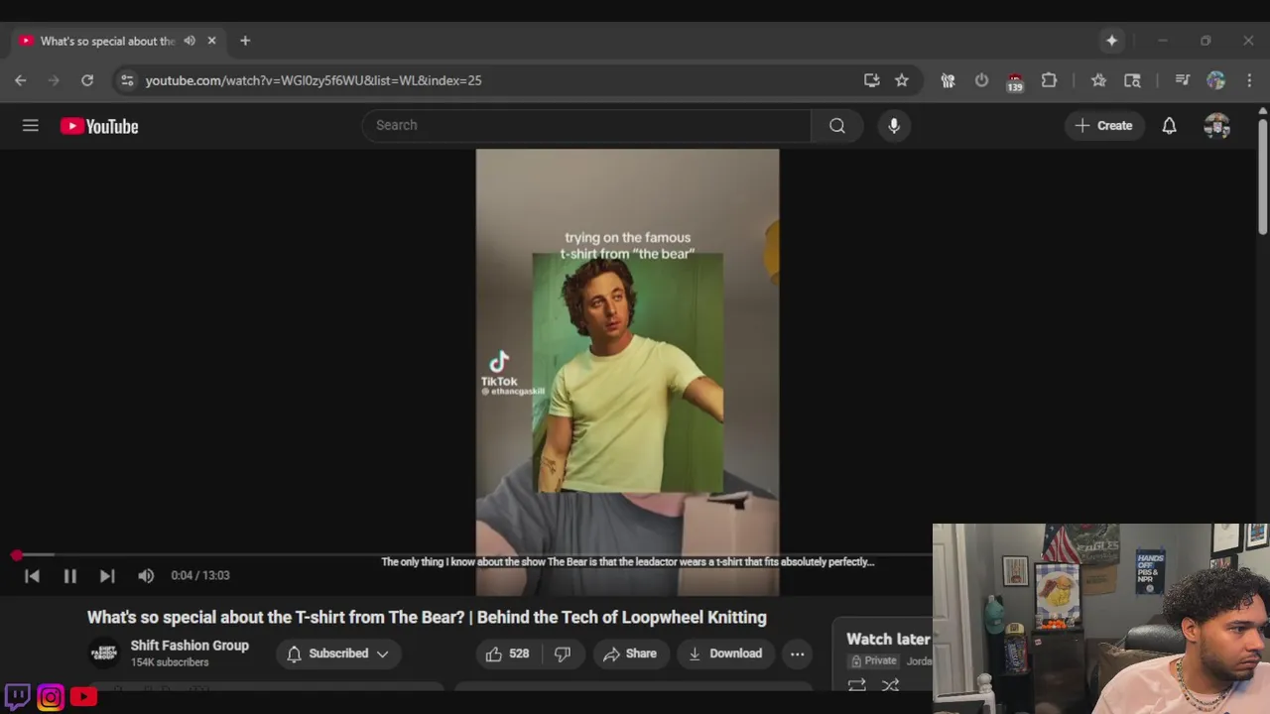Click the 154K subscribers text

tap(170, 662)
